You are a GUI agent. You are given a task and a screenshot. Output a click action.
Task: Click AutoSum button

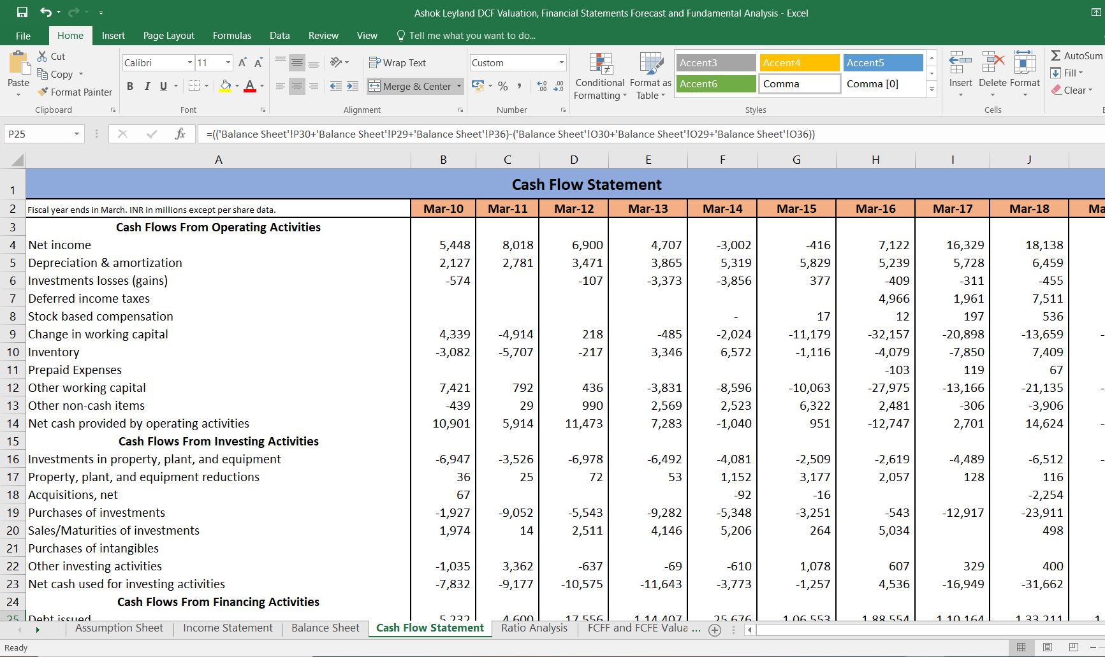(x=1076, y=55)
